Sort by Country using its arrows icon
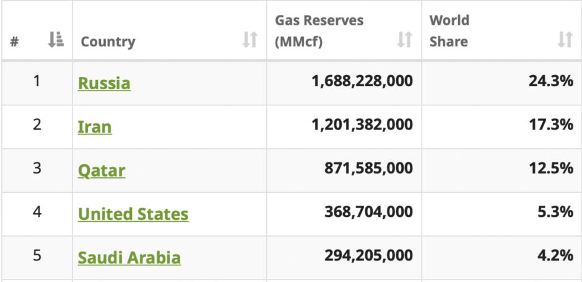Viewport: 582px width, 282px height. (250, 41)
